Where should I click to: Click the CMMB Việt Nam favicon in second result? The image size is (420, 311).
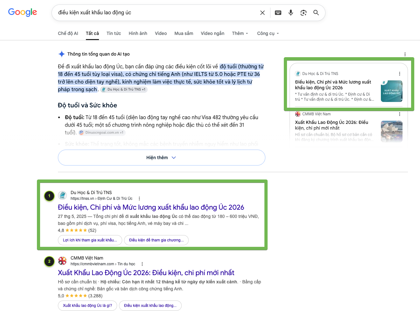[x=62, y=261]
